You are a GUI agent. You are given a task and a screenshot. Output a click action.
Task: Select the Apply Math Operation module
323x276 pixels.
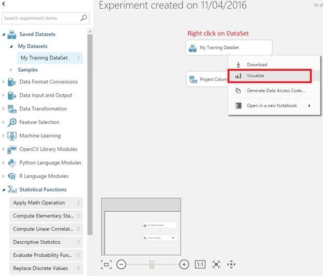tap(46, 203)
